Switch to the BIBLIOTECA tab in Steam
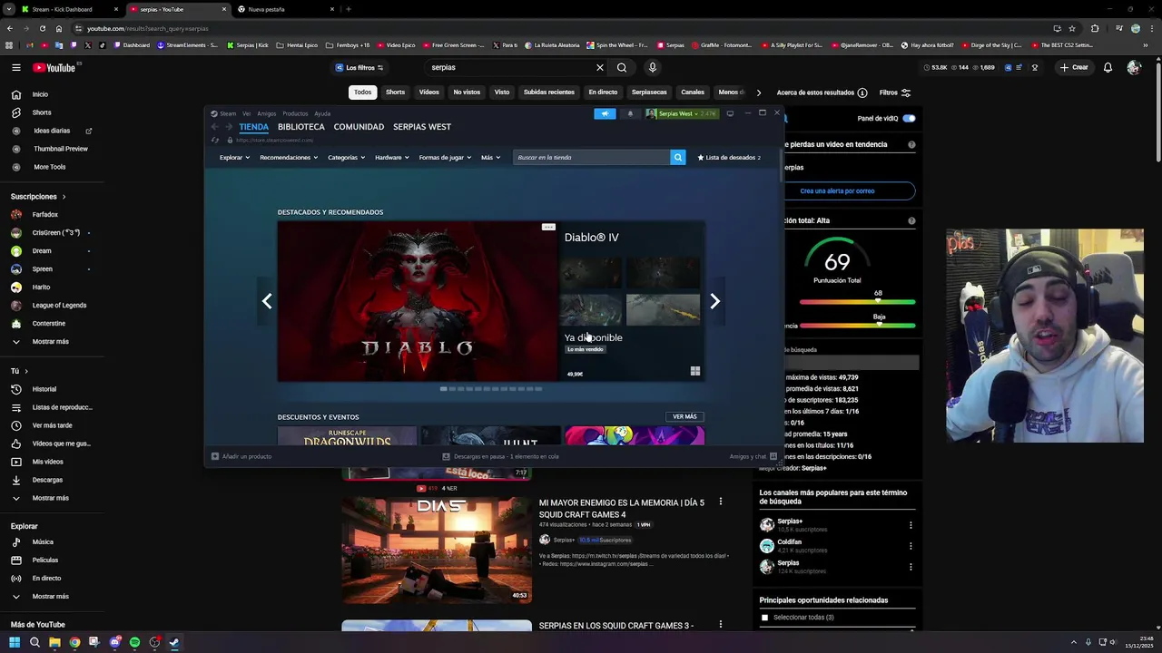Screen dimensions: 1162x653 (301, 127)
